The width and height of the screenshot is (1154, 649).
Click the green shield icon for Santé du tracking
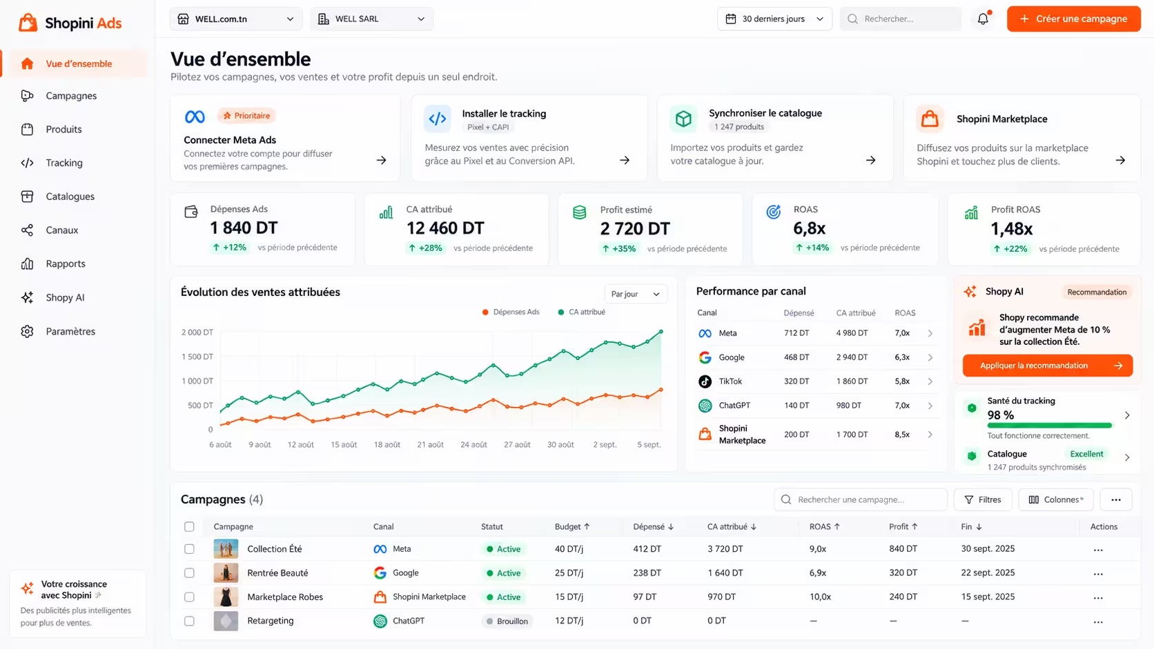tap(972, 408)
